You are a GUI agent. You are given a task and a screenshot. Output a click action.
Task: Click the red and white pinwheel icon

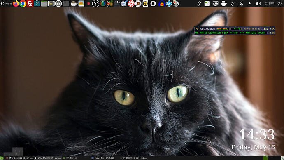point(131,3)
